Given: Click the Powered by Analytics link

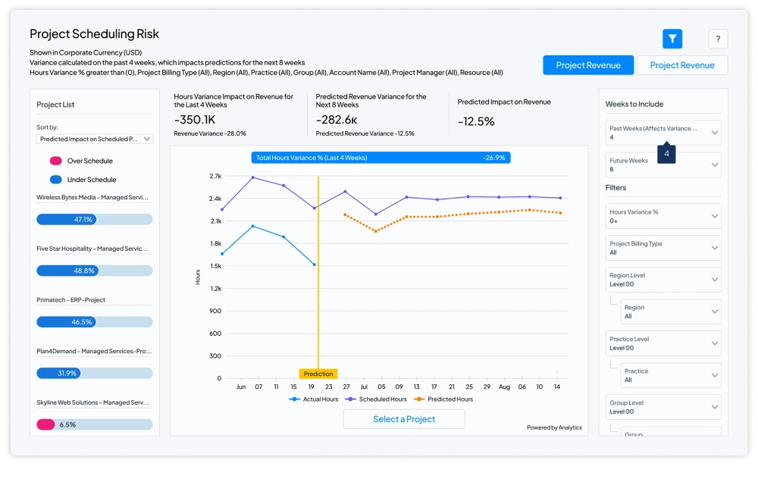Looking at the screenshot, I should pyautogui.click(x=555, y=427).
